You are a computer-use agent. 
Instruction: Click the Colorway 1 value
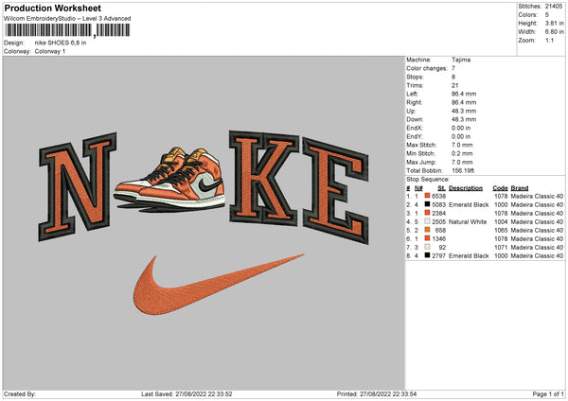(x=51, y=51)
